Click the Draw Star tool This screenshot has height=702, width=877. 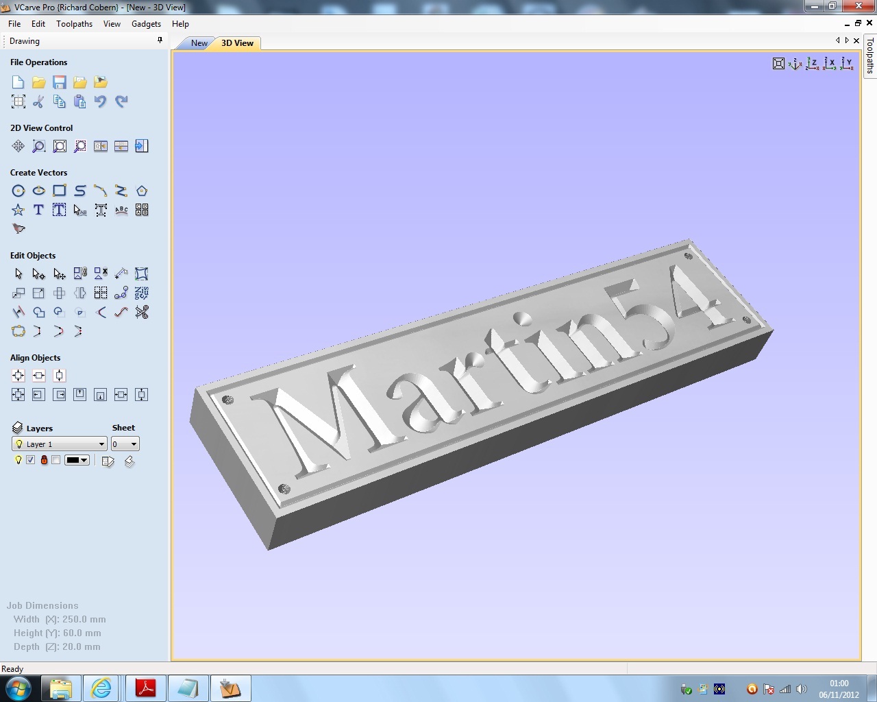point(18,210)
